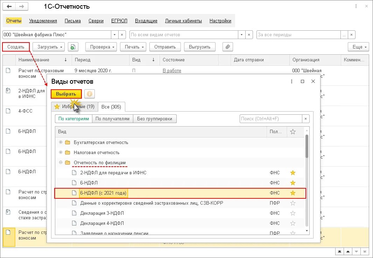Toggle the favorite star for 6-НДФЛ (с 2021 года)

pos(293,193)
